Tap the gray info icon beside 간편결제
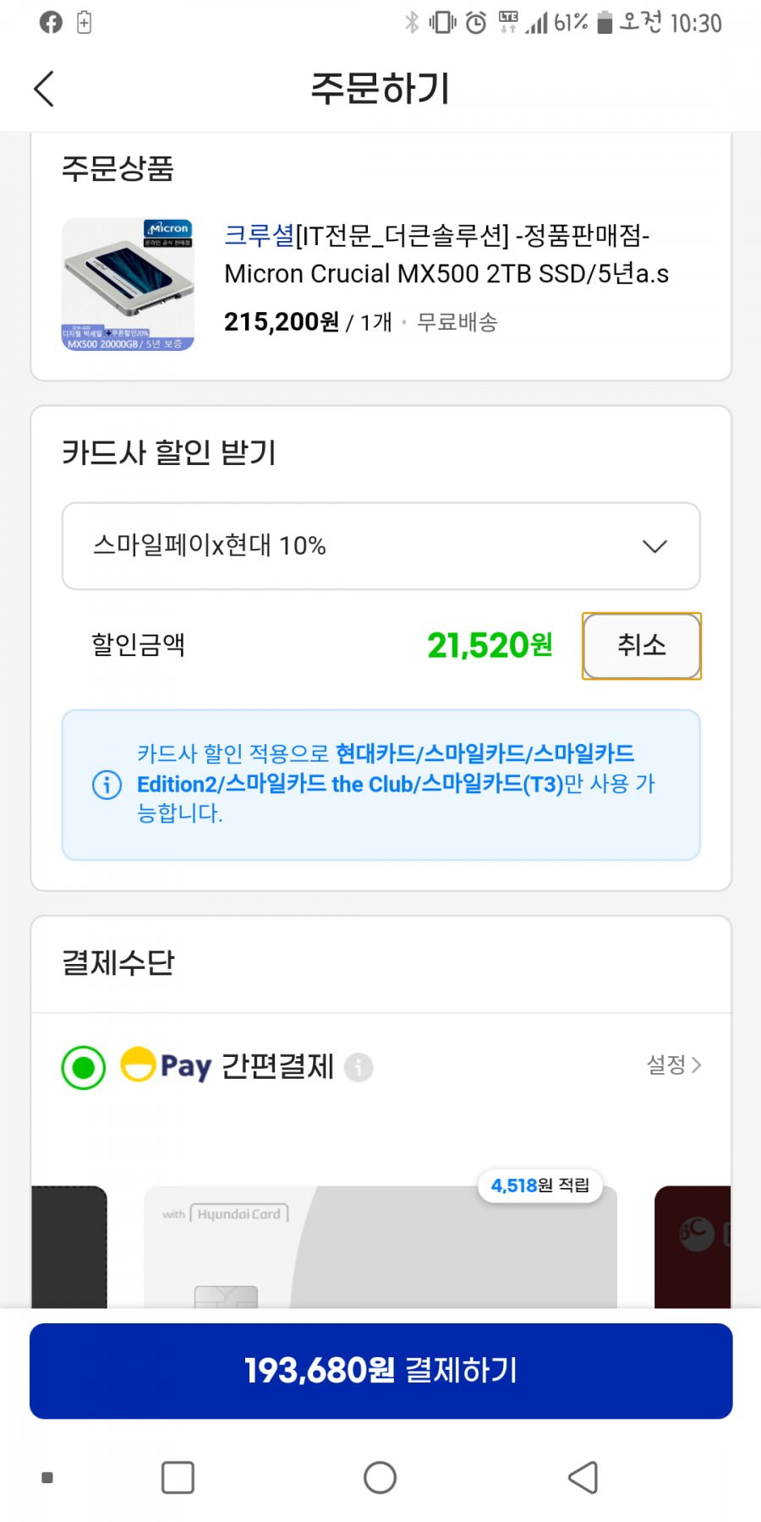Screen dimensions: 761x1522 (x=359, y=1067)
